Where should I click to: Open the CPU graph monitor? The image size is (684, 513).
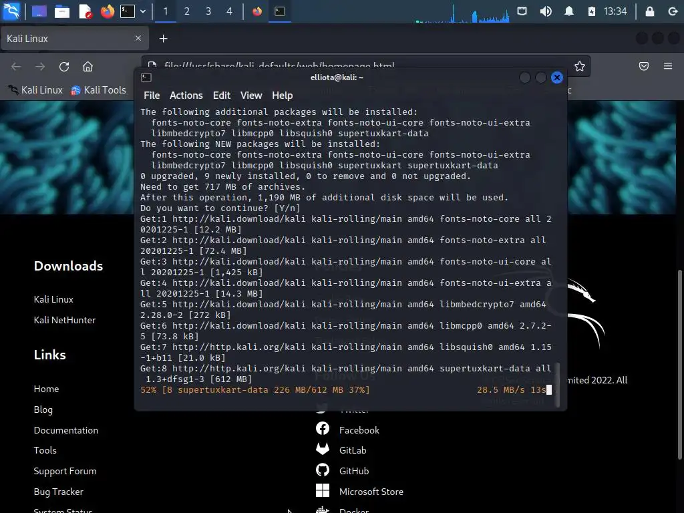462,12
